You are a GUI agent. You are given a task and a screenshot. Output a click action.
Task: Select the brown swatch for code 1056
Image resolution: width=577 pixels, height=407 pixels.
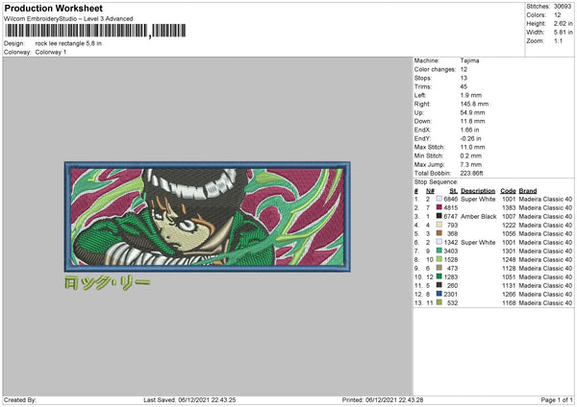[439, 233]
